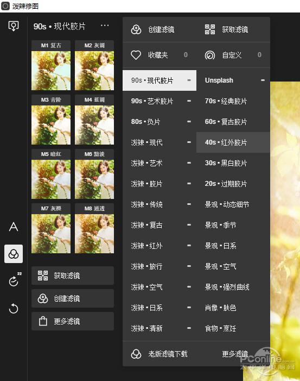The height and width of the screenshot is (381, 300).
Task: Toggle the link icon next to 泼辣·胶片
Action: pos(189,184)
